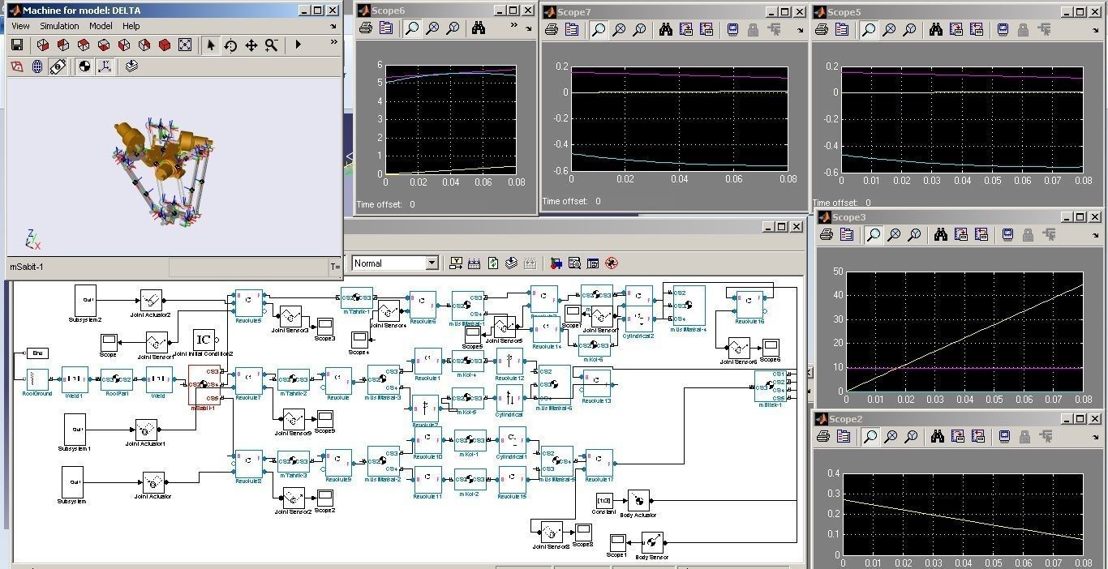The height and width of the screenshot is (569, 1108).
Task: Click the save icon in Machine window
Action: (16, 45)
